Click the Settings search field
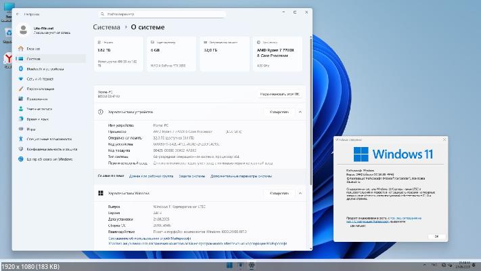The height and width of the screenshot is (271, 481). tap(162, 13)
